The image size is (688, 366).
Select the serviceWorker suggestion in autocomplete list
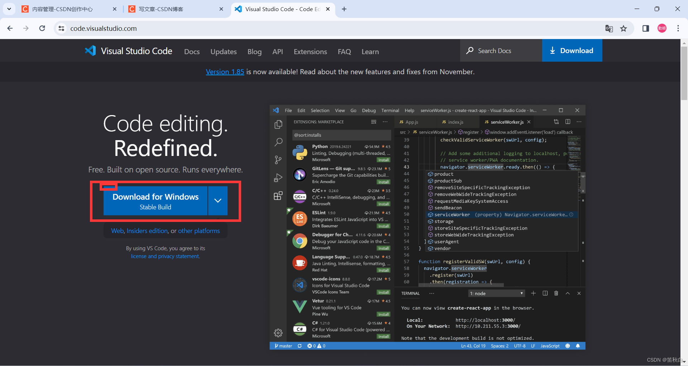[x=502, y=215]
